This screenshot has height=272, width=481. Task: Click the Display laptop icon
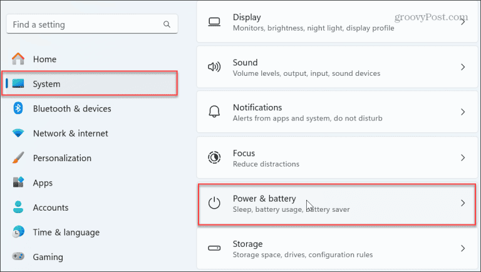[214, 22]
